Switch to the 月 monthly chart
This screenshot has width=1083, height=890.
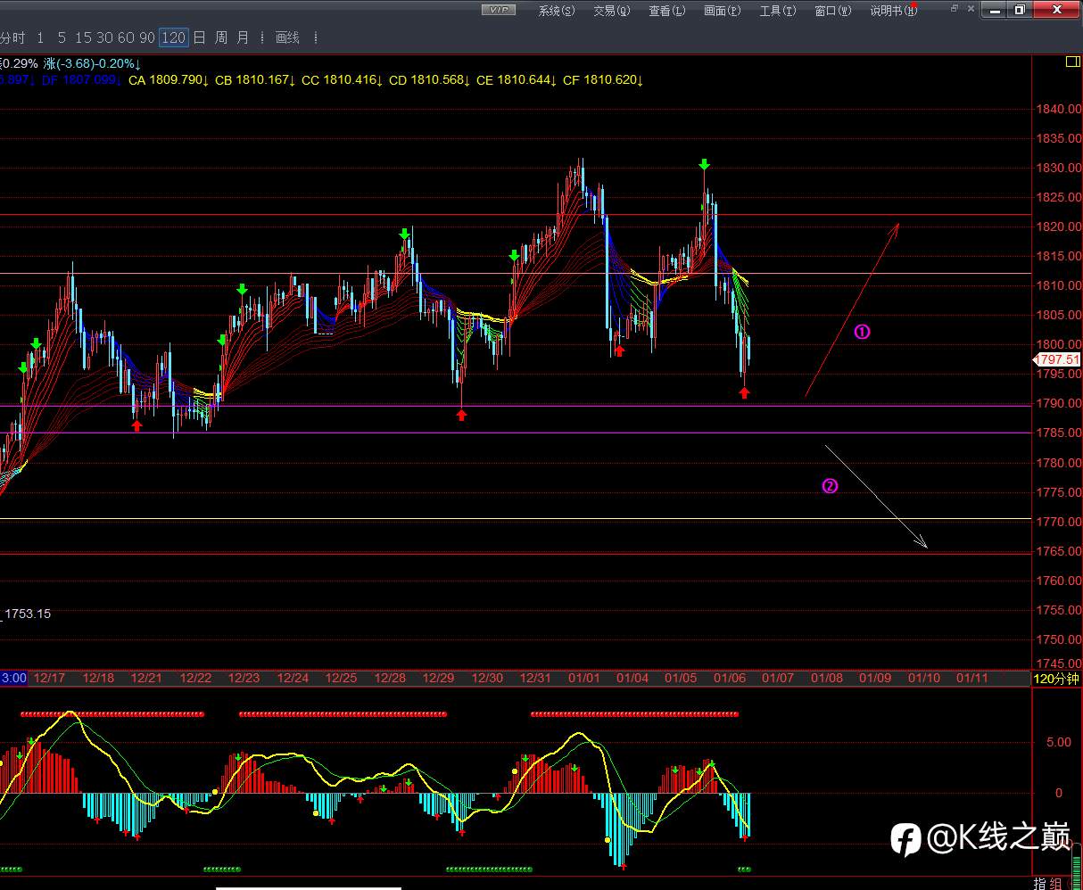[x=243, y=37]
